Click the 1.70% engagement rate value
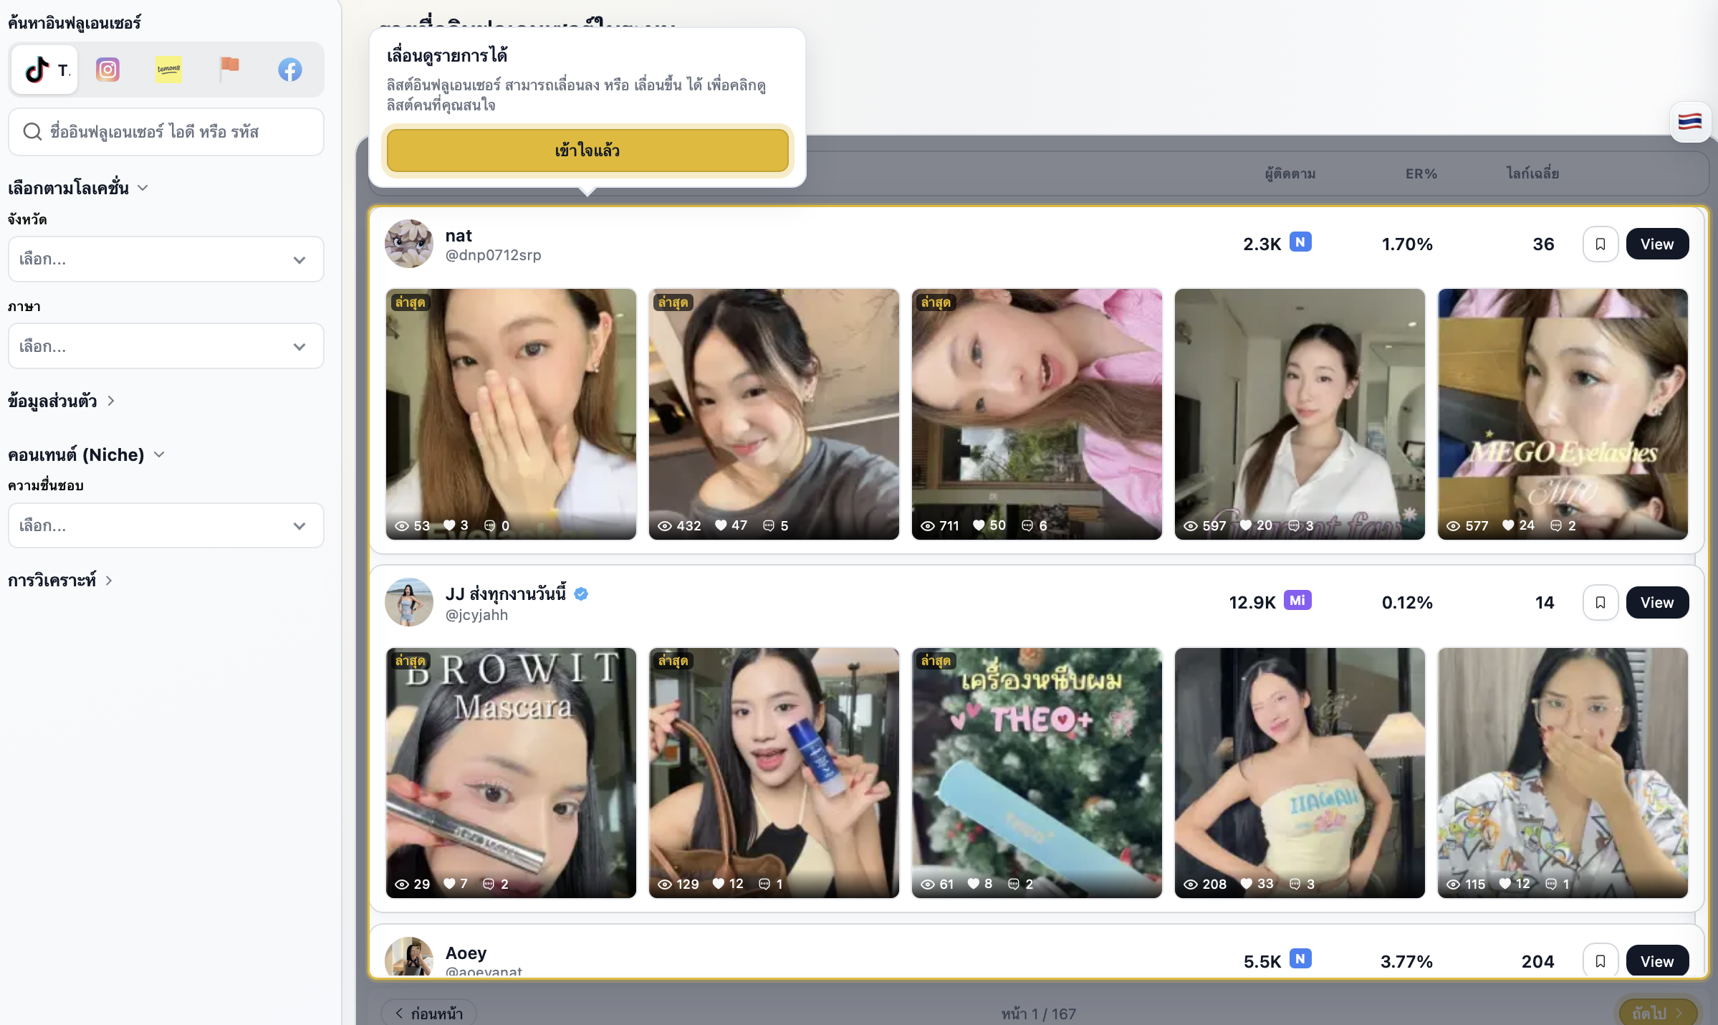 coord(1407,244)
